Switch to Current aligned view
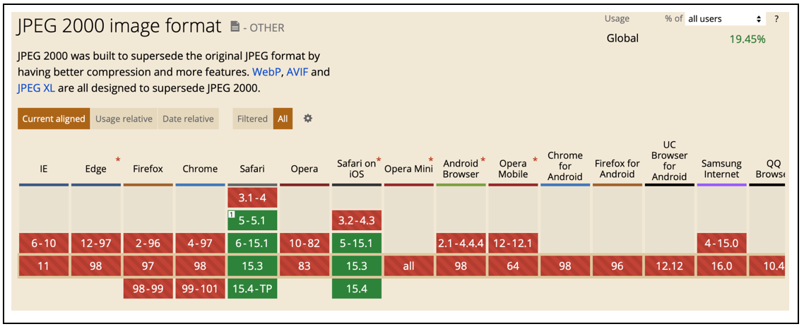The width and height of the screenshot is (804, 329). click(54, 119)
